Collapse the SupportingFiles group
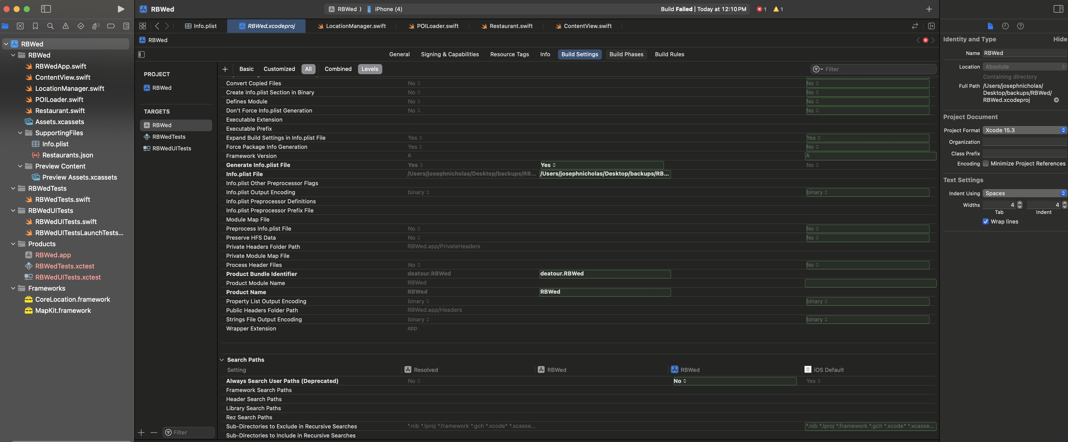1068x442 pixels. tap(20, 133)
